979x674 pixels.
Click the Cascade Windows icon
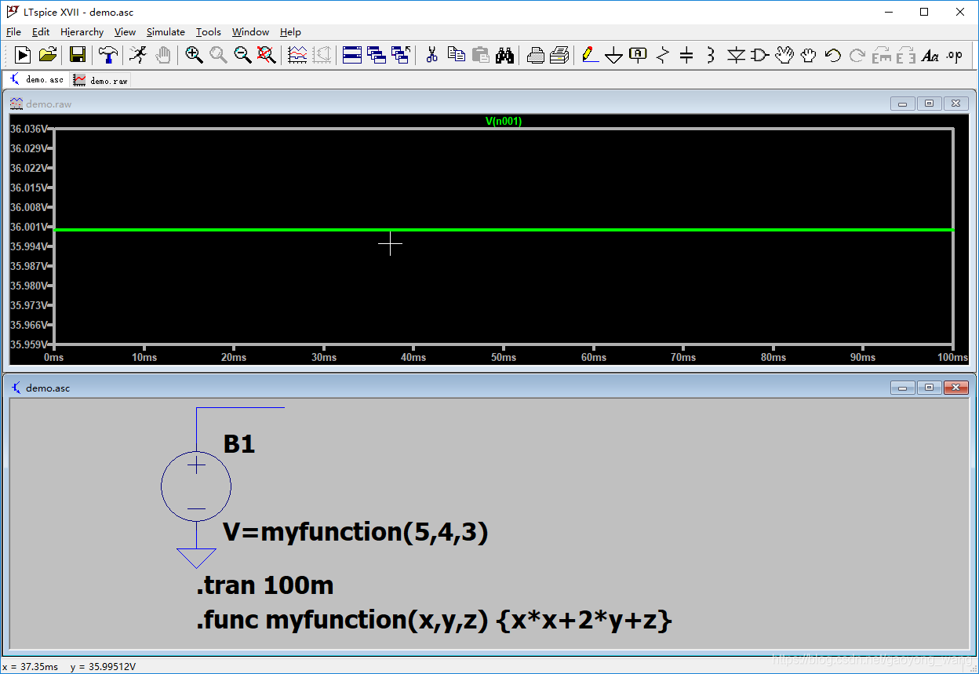tap(377, 55)
